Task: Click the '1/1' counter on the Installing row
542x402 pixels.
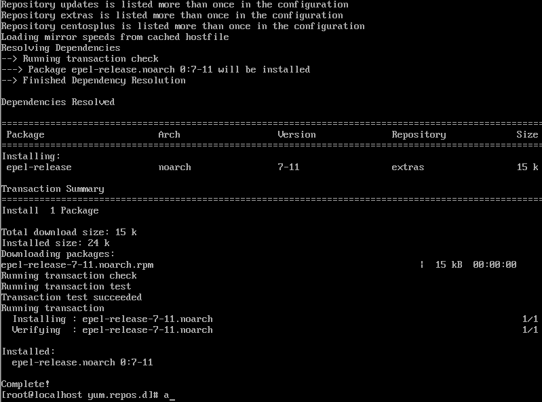Action: (530, 319)
